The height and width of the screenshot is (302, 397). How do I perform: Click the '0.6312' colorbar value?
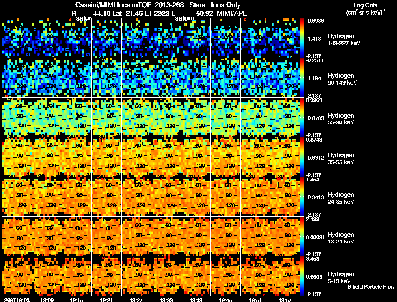316,158
